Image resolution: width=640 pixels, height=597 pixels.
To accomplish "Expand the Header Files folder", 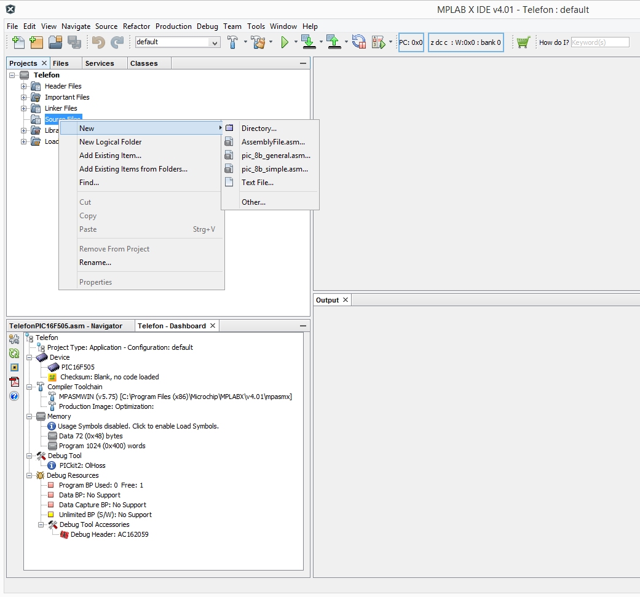I will (24, 86).
